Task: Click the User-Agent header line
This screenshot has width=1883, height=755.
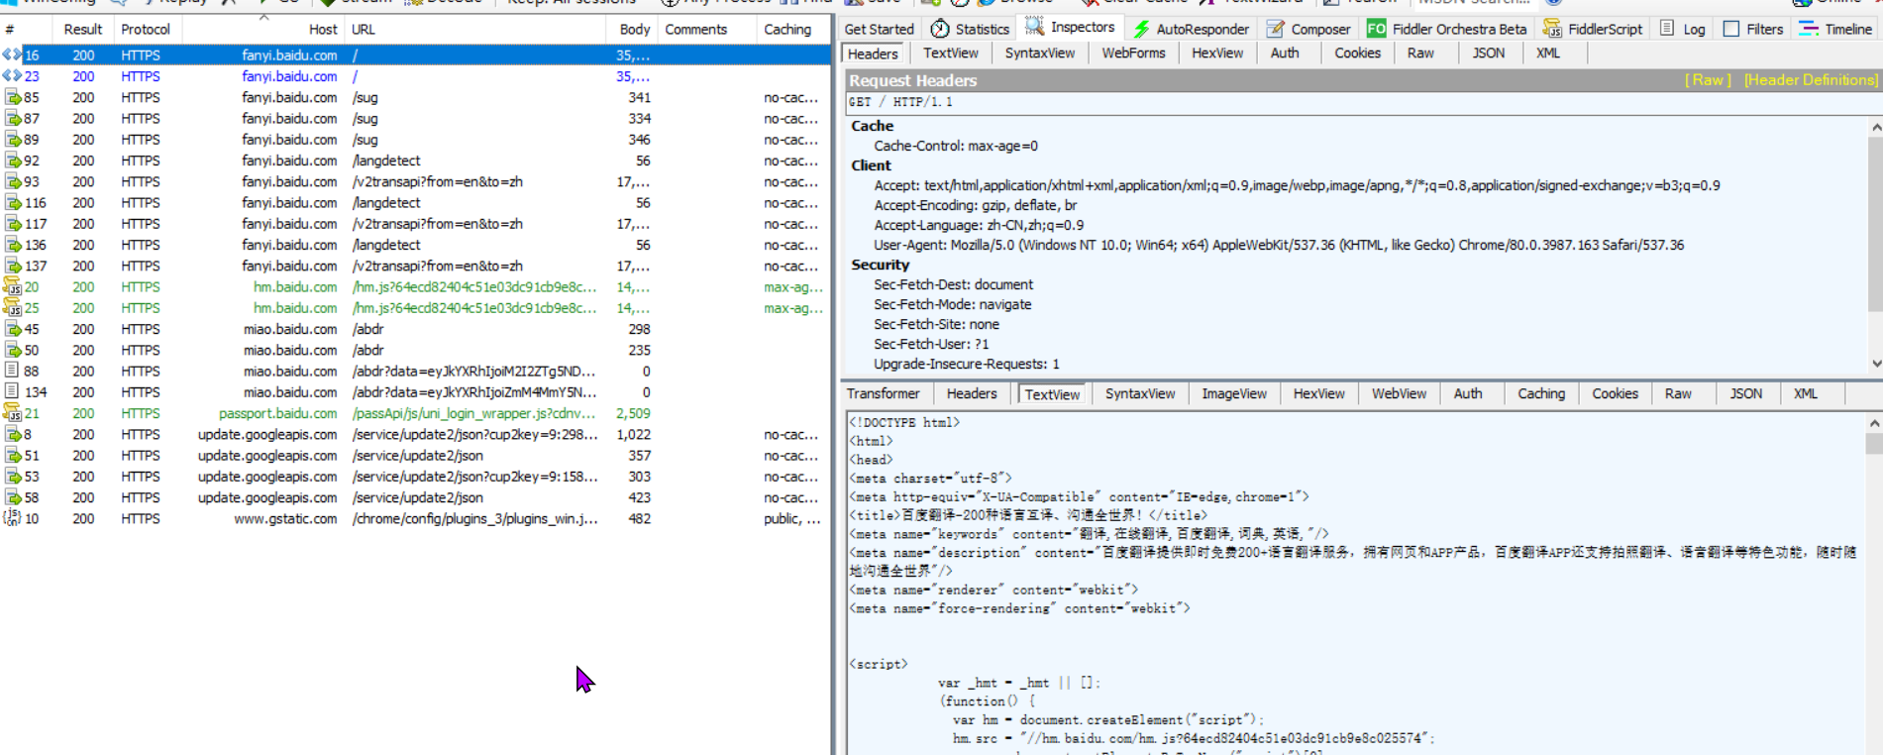Action: 1279,245
